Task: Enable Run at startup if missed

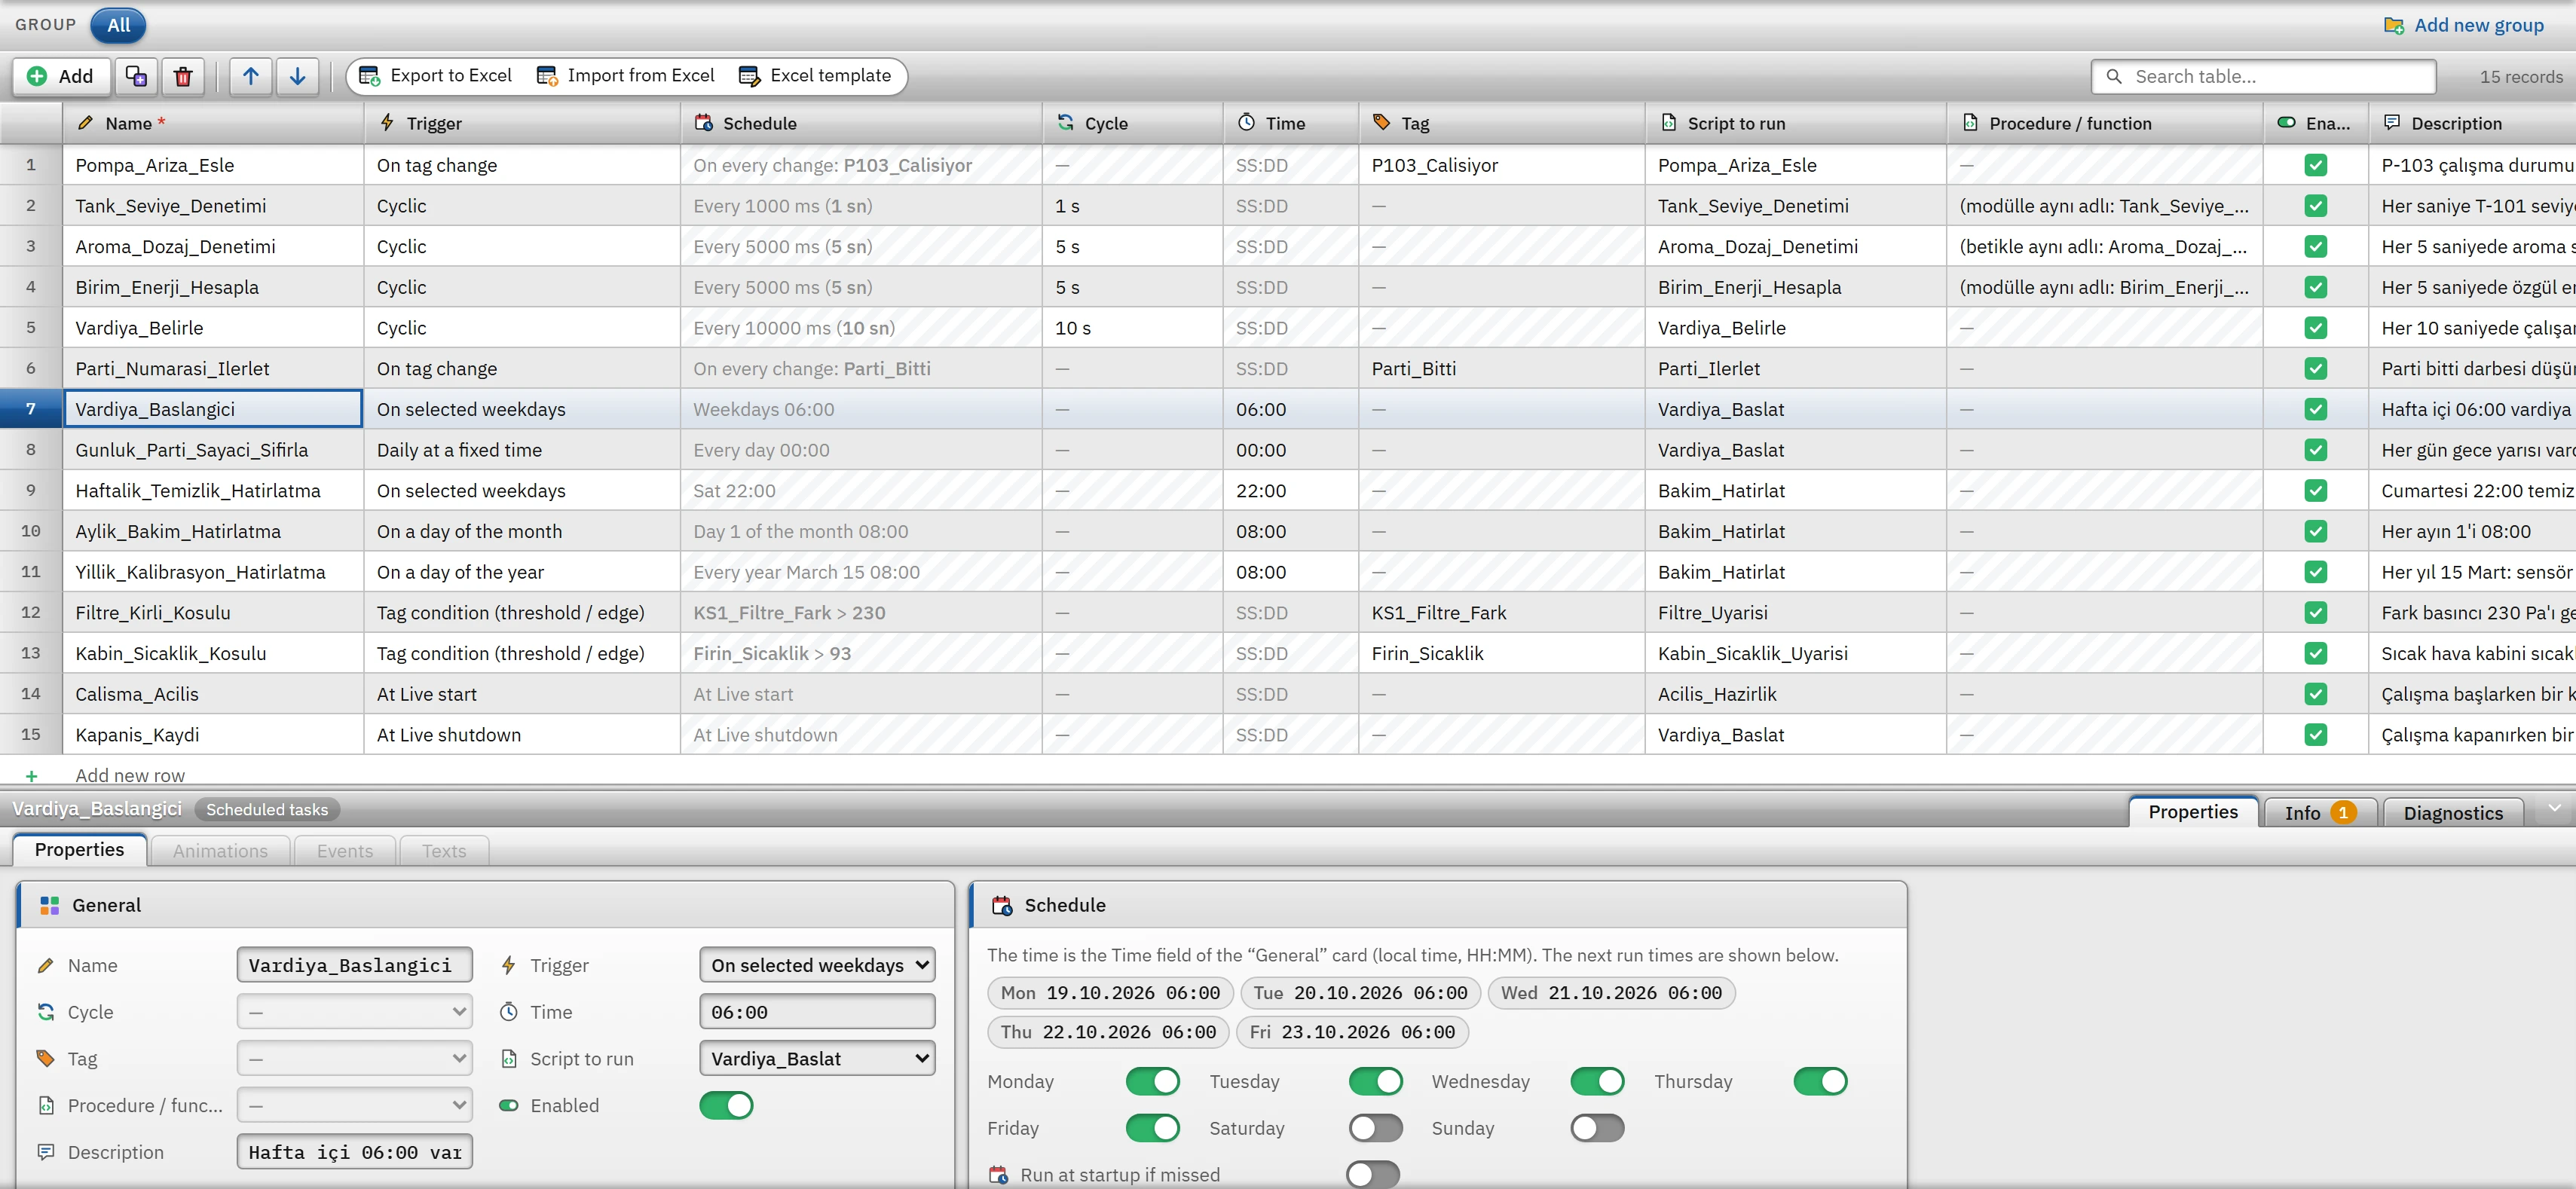Action: [x=1373, y=1175]
